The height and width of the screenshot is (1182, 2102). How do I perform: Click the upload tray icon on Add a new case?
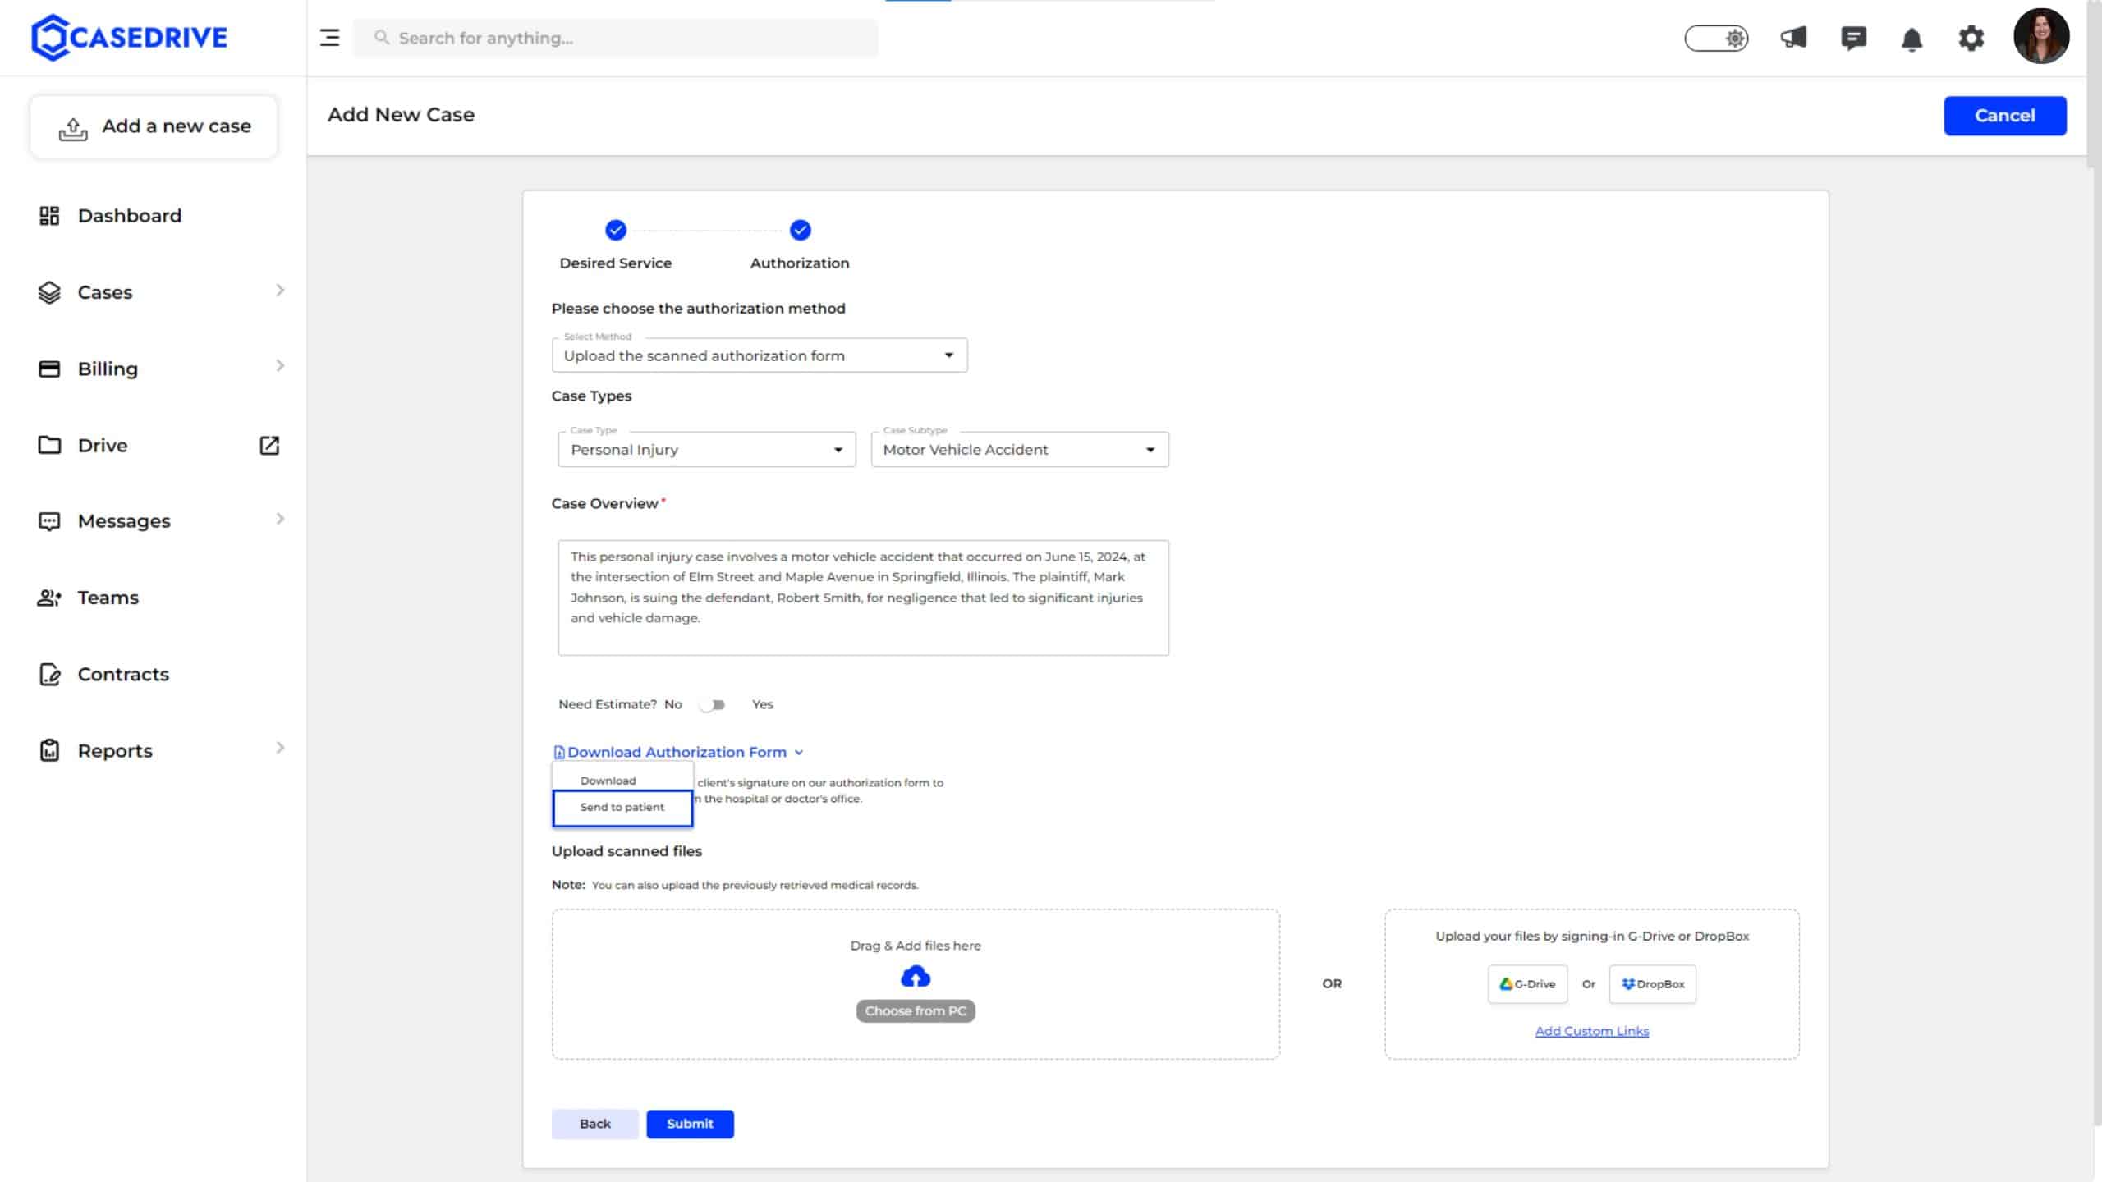(73, 128)
